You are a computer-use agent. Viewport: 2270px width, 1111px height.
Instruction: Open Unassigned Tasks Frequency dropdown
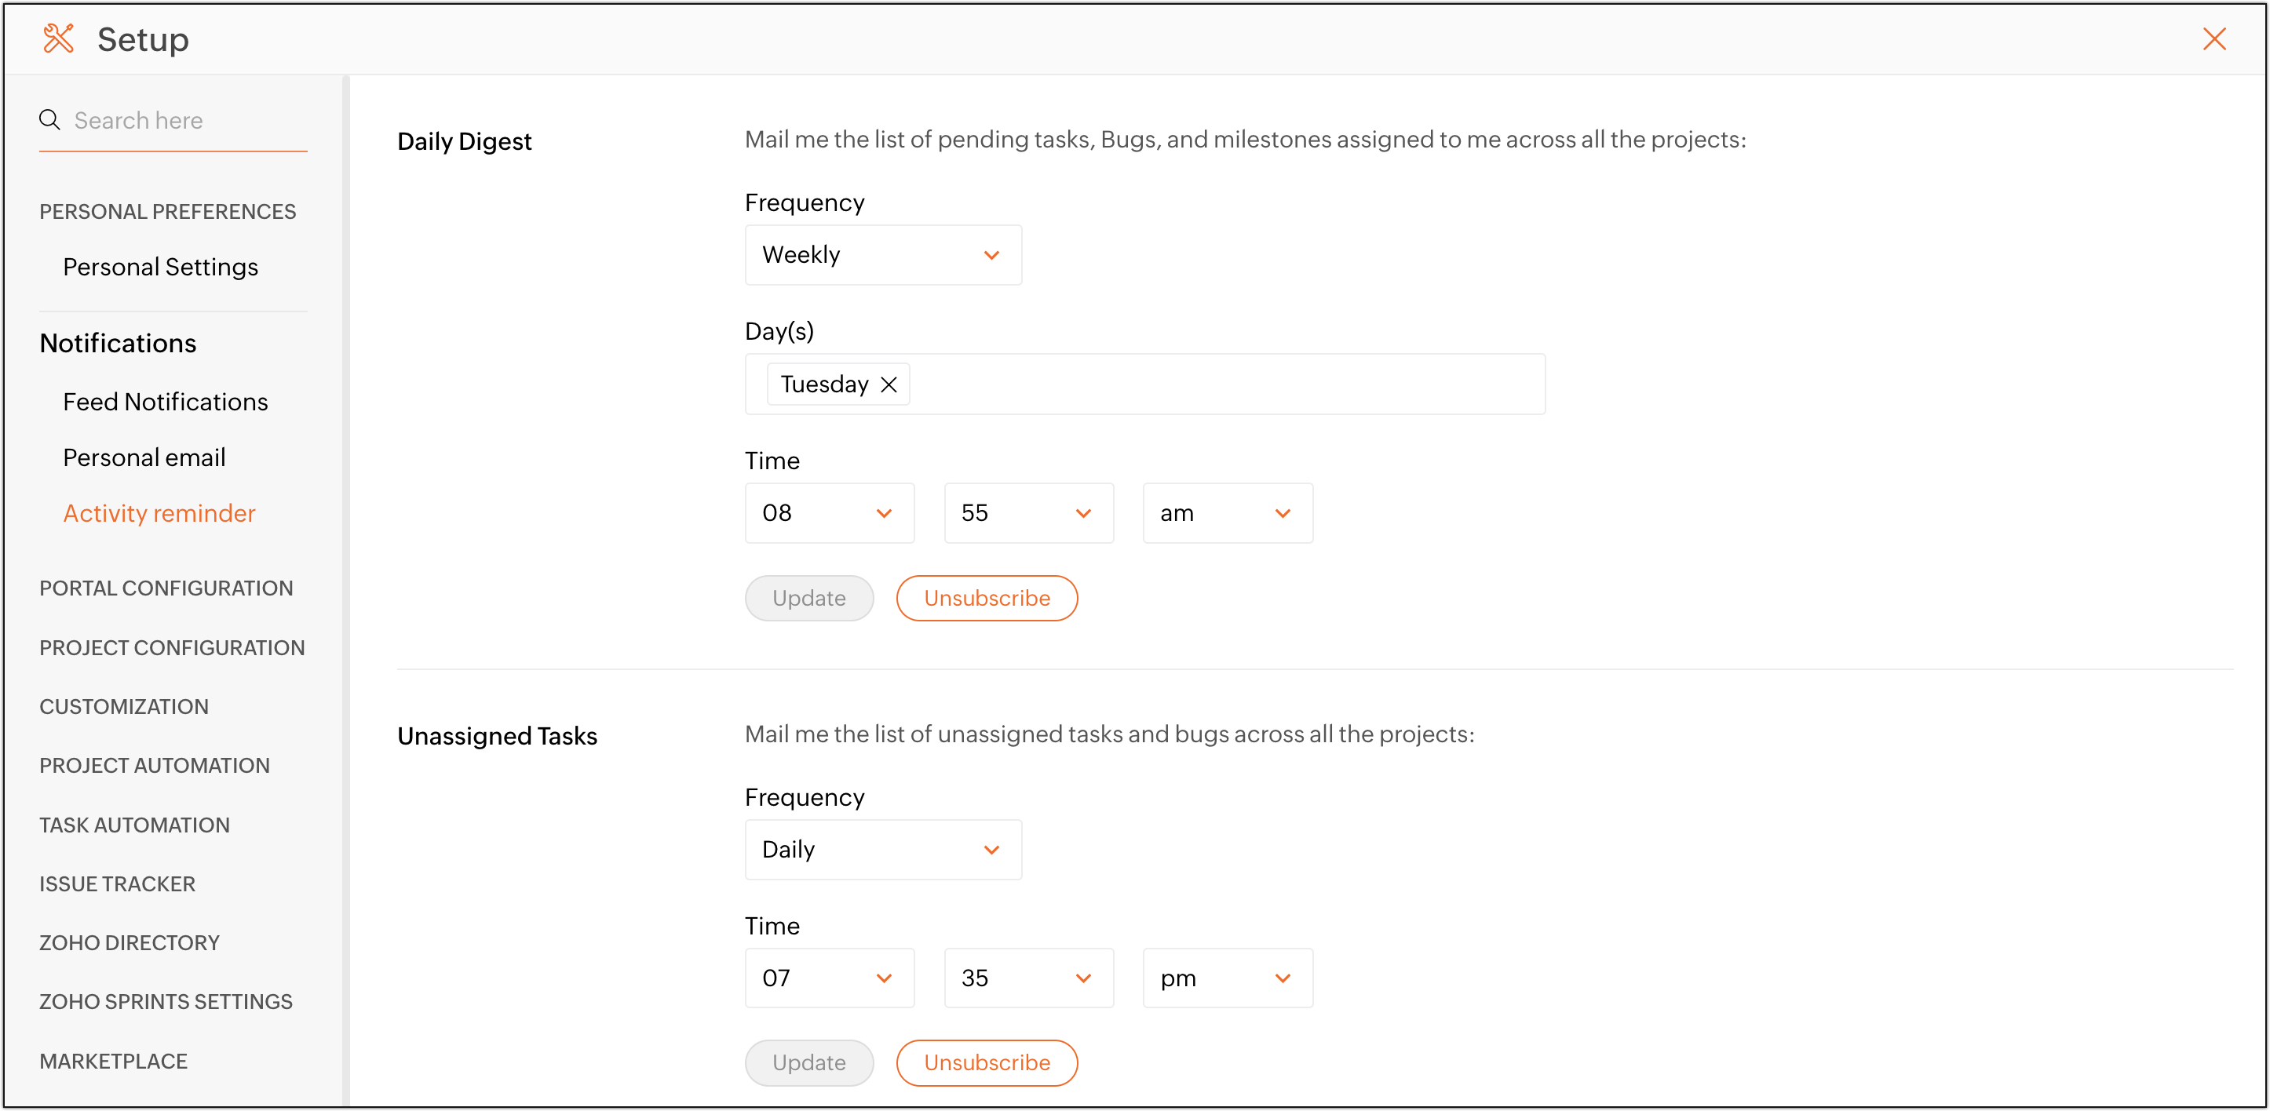coord(882,851)
